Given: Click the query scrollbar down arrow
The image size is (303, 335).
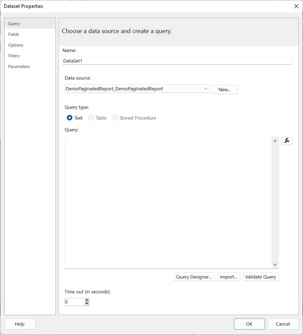Looking at the screenshot, I should [275, 265].
